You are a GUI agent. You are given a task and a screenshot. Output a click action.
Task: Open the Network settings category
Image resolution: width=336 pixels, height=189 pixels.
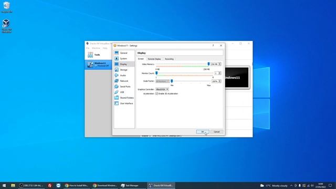point(124,81)
